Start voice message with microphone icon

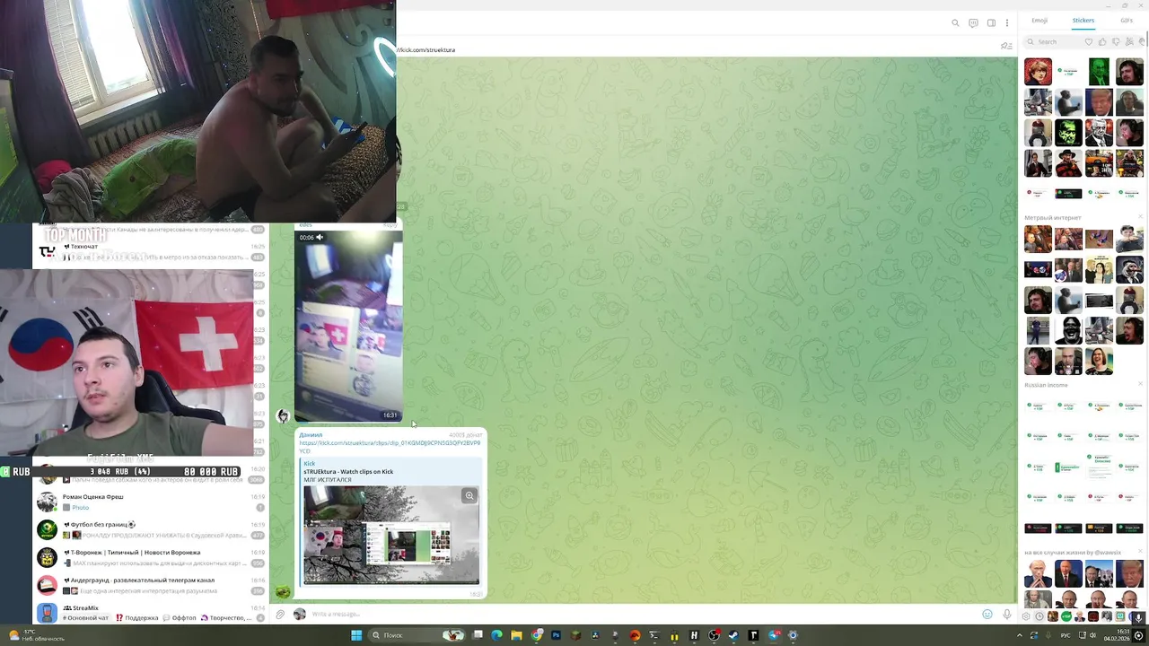tap(1007, 615)
